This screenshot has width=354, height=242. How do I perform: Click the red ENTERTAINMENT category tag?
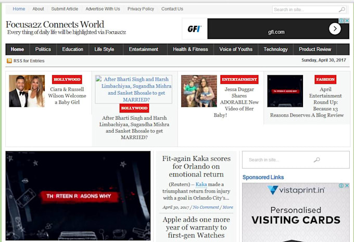click(239, 80)
